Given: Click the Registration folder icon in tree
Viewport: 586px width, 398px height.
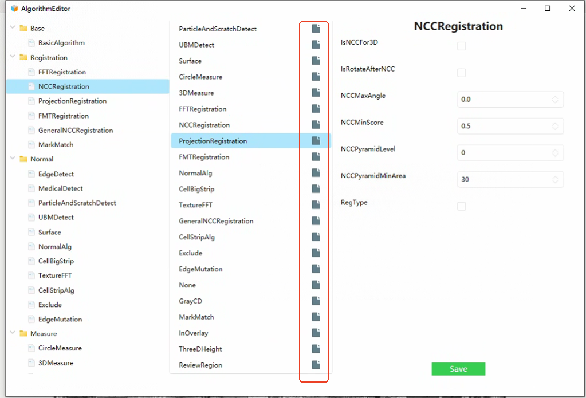Looking at the screenshot, I should pyautogui.click(x=23, y=57).
